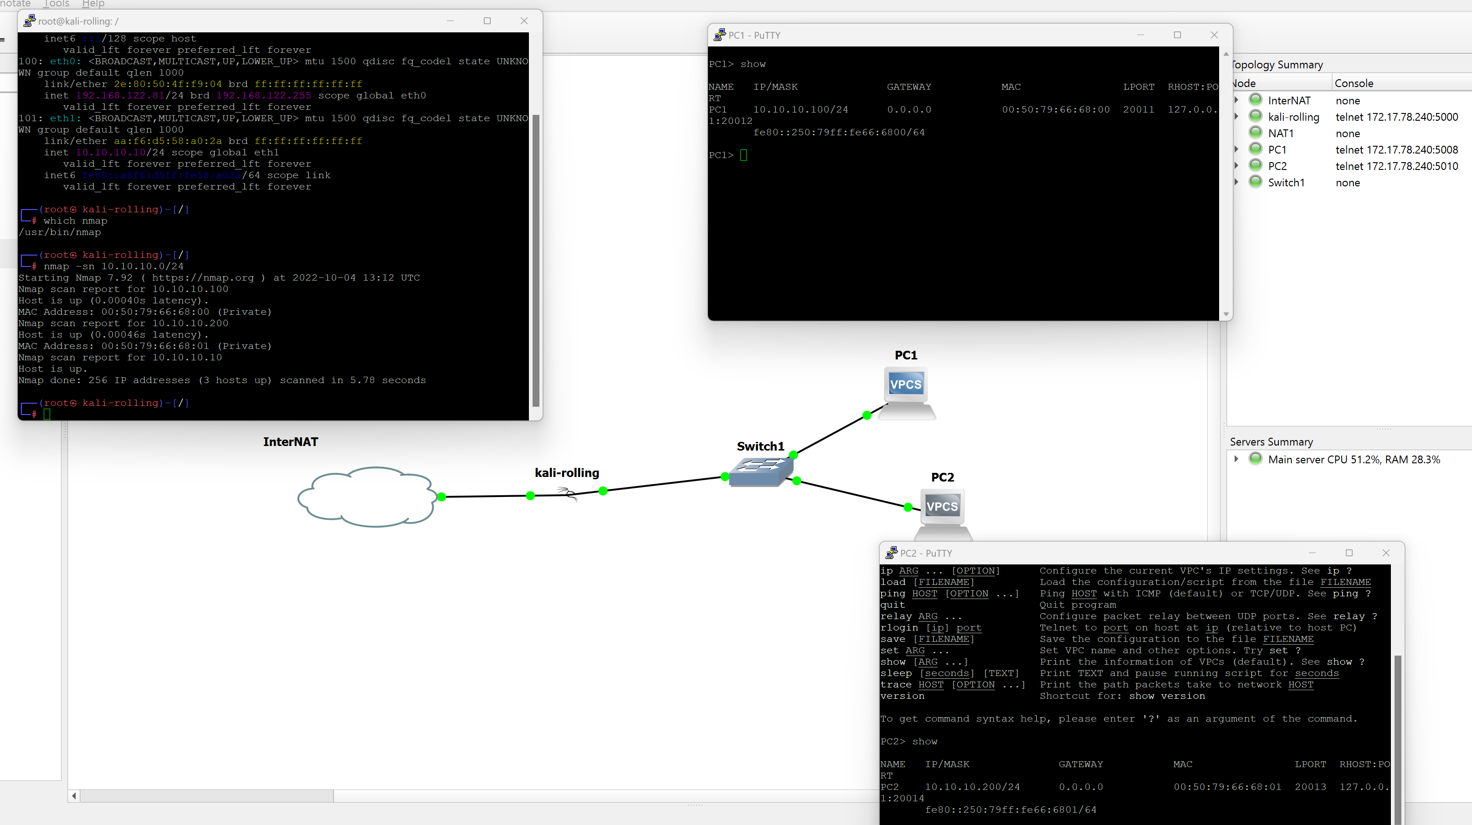Click green status dot beside Switch1
The height and width of the screenshot is (825, 1472).
click(1256, 182)
